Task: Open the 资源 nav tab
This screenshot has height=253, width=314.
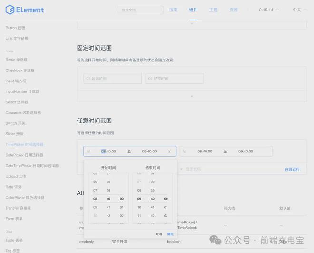Action: (234, 10)
